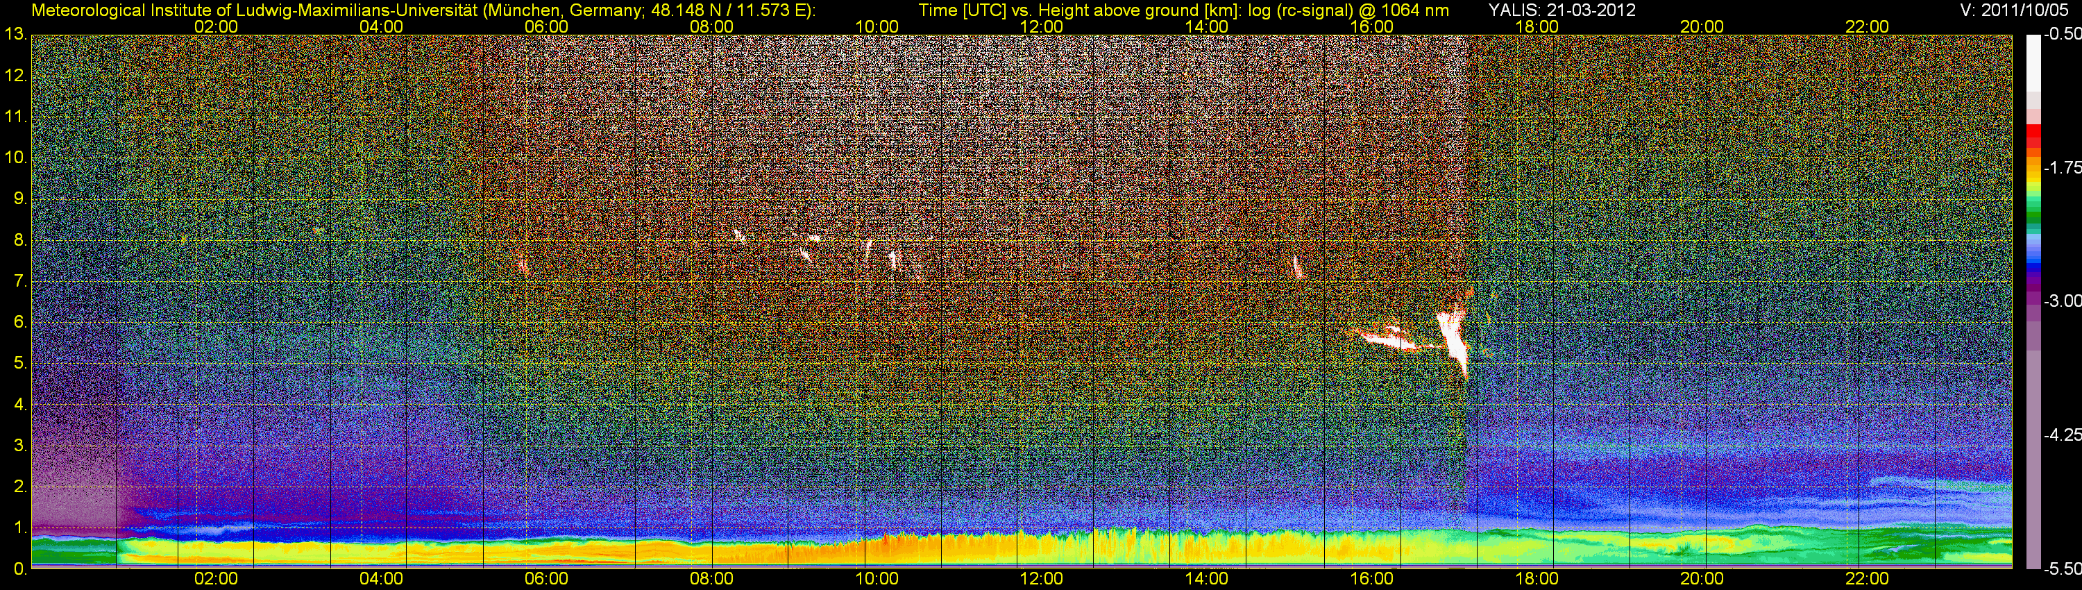2082x590 pixels.
Task: Click the "Time [UTC] vs. Height above ground [km]" text
Action: click(x=1080, y=10)
